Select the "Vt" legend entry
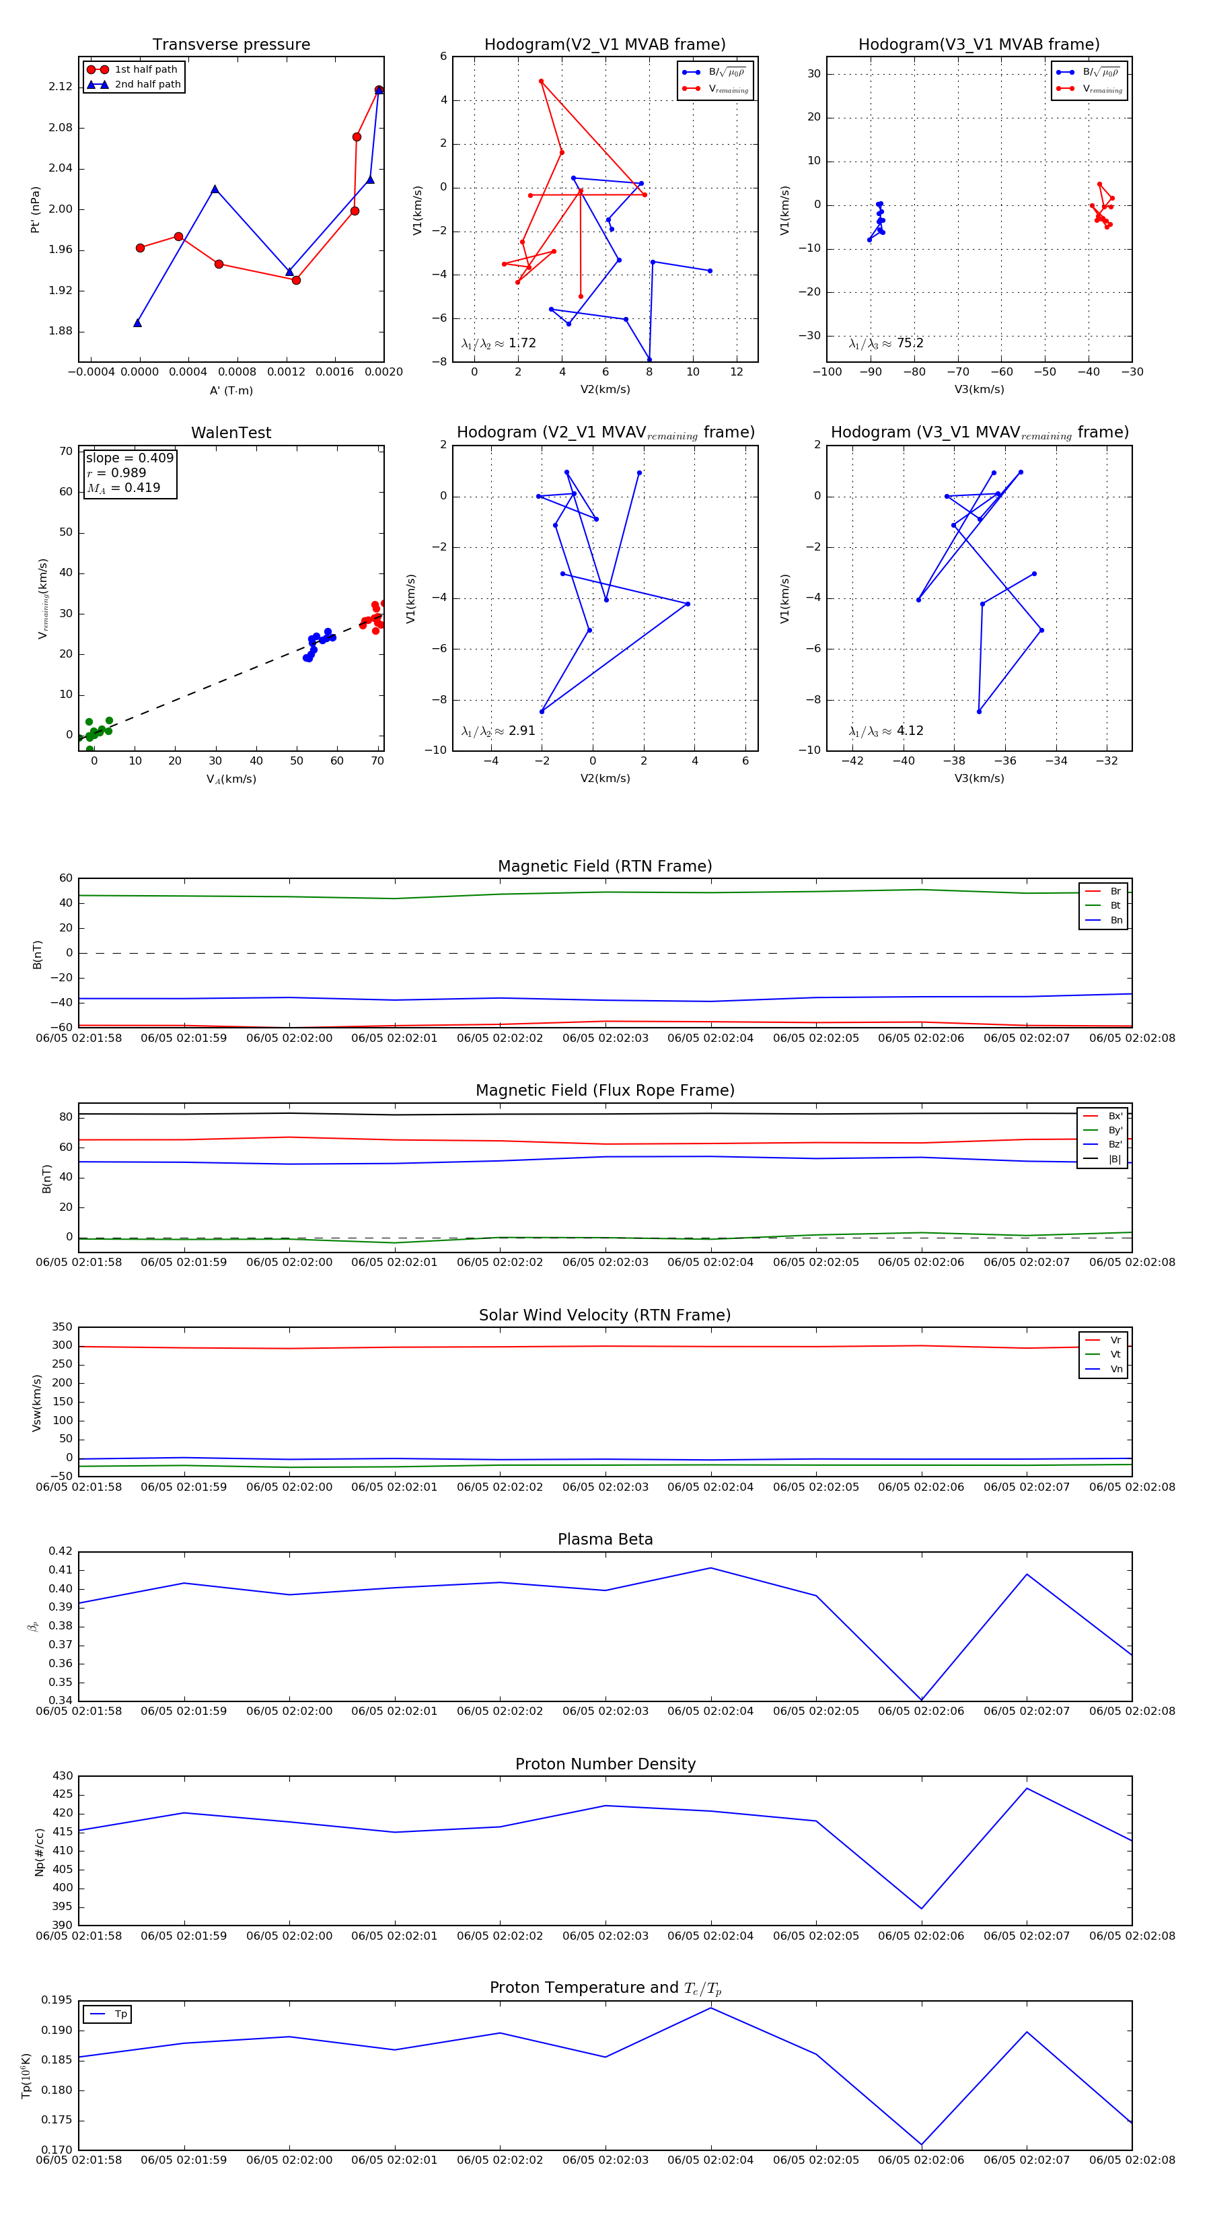Image resolution: width=1211 pixels, height=2221 pixels. [x=1103, y=1355]
